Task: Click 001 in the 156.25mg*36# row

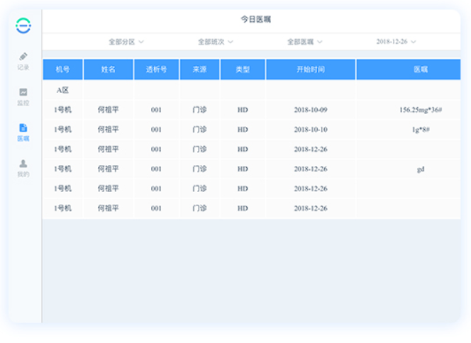Action: (x=156, y=110)
